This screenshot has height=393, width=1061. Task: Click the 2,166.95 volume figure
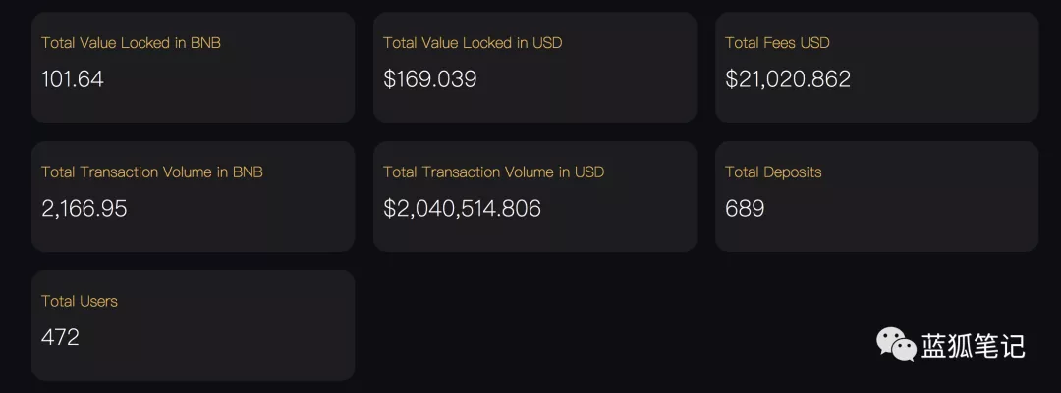[x=84, y=208]
